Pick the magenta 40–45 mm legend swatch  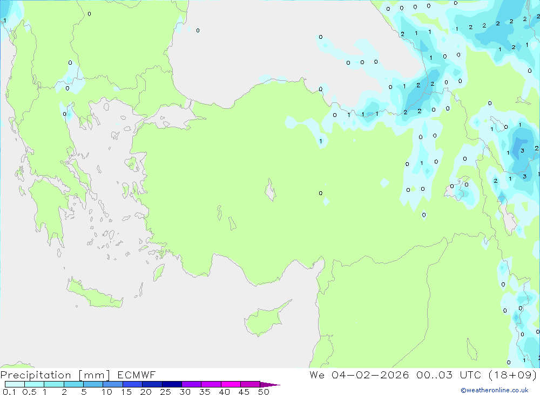(231, 384)
